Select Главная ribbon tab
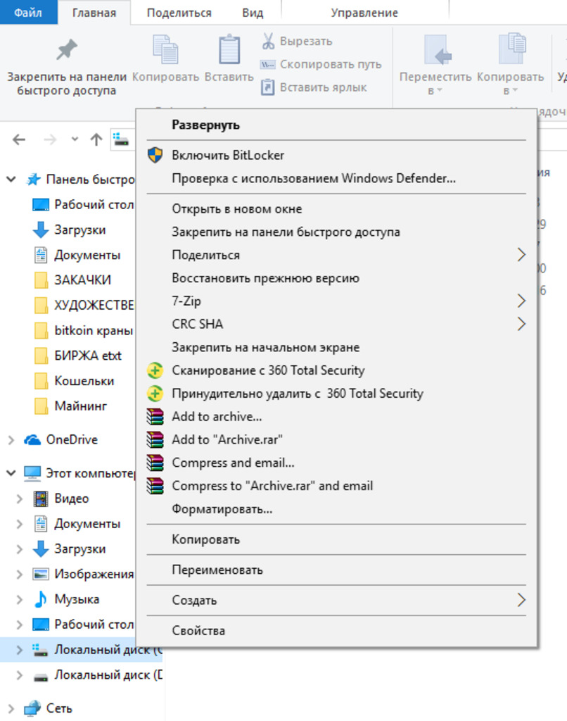Viewport: 567px width, 721px height. (94, 13)
